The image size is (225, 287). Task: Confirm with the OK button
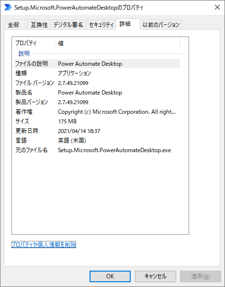(x=110, y=276)
